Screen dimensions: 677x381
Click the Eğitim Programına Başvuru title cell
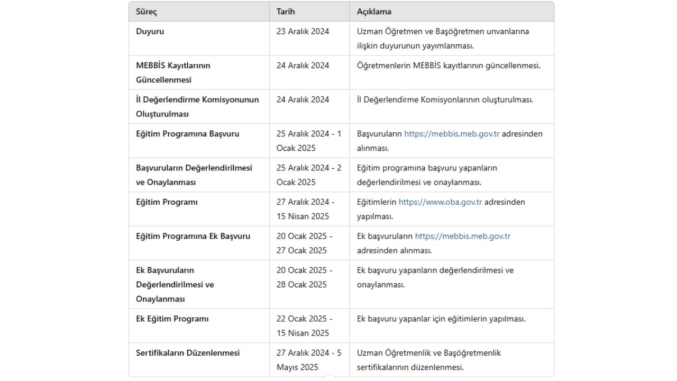coord(187,134)
